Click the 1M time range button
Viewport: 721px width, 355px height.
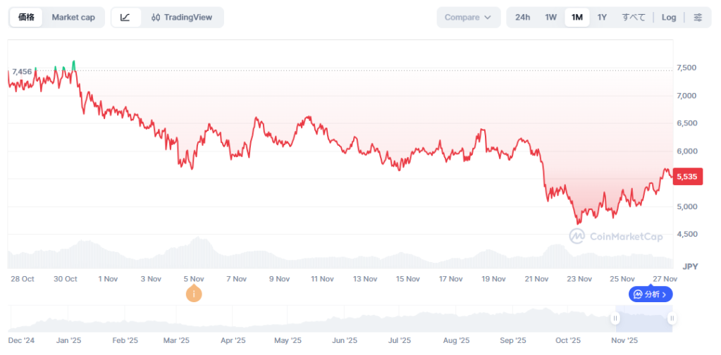(x=577, y=18)
